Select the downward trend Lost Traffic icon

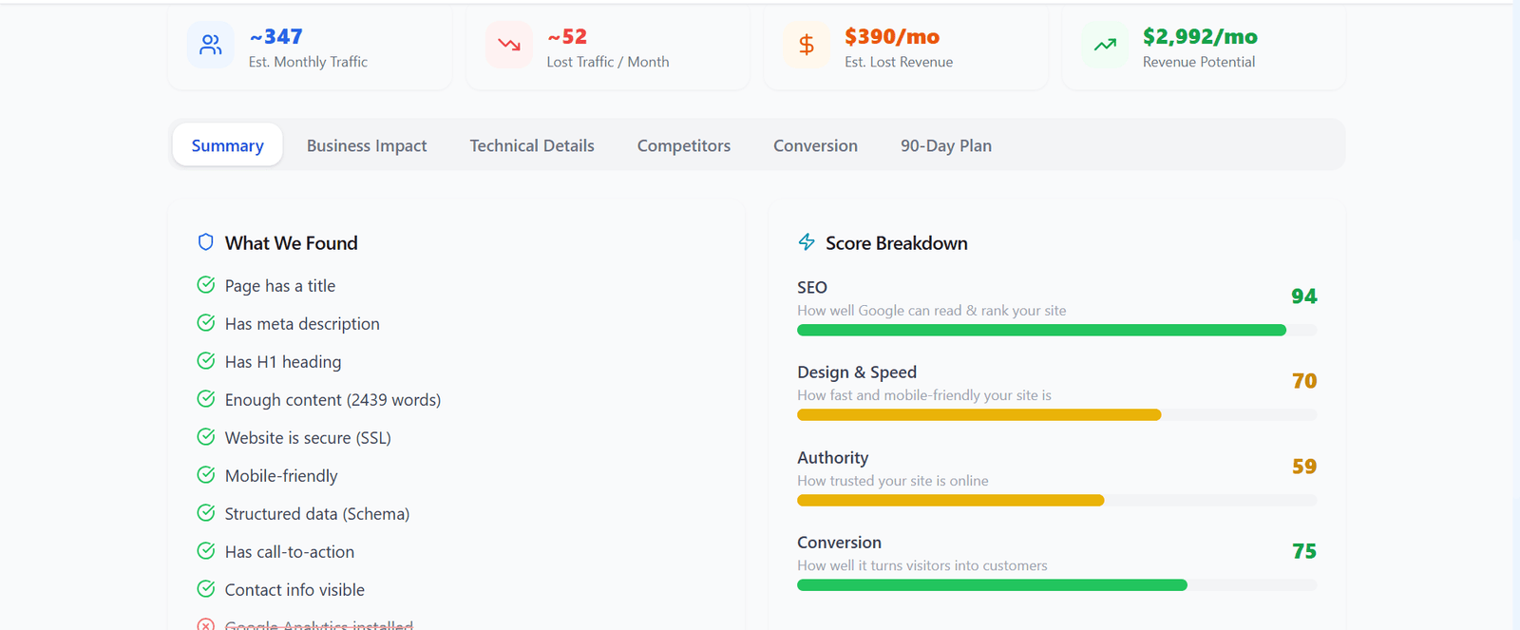(x=509, y=45)
